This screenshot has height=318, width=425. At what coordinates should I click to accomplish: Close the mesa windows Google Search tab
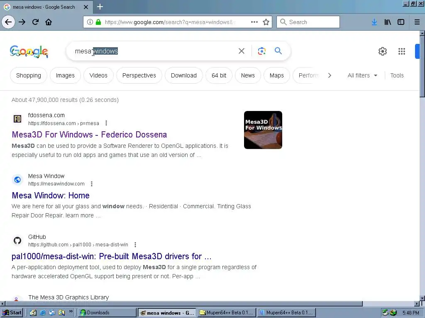coord(86,7)
